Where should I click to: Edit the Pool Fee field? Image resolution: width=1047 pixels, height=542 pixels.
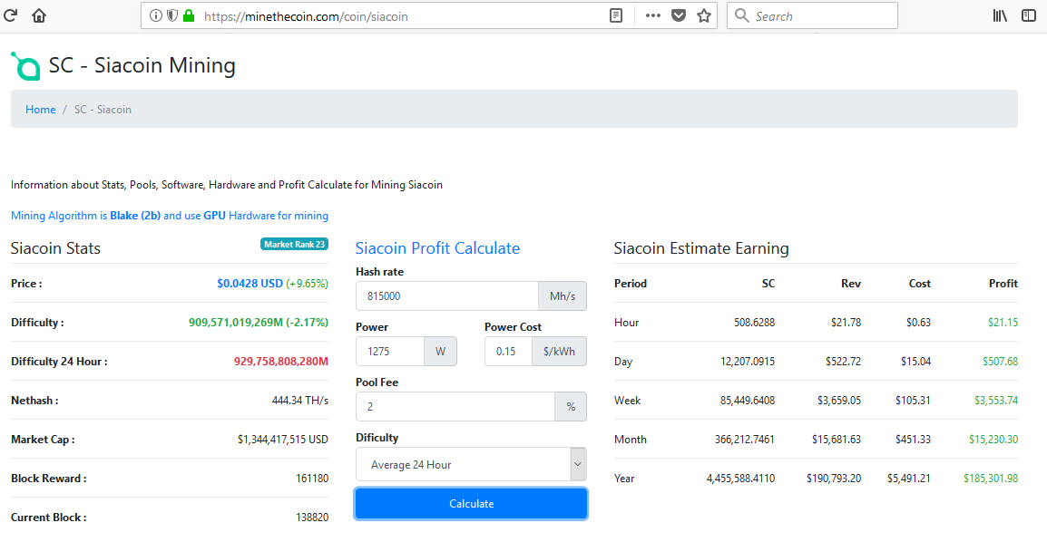[455, 407]
